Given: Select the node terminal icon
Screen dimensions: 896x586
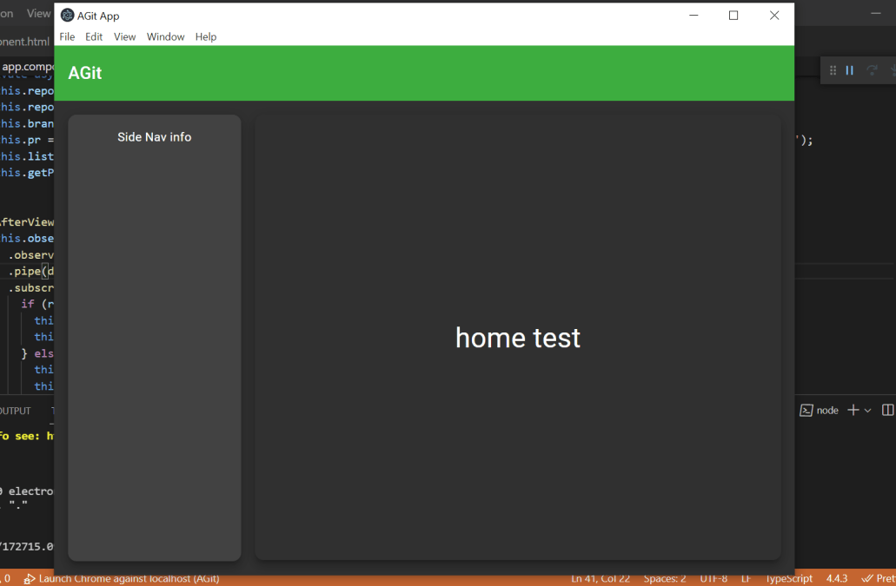Looking at the screenshot, I should (x=806, y=410).
